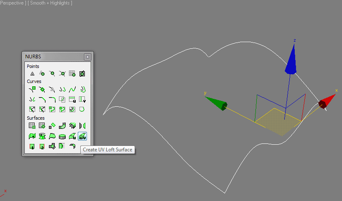The height and width of the screenshot is (201, 342).
Task: Click the Curves section label
Action: click(x=34, y=81)
